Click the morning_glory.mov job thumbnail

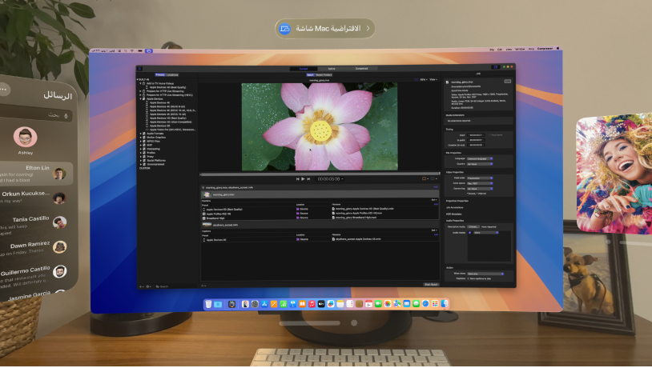point(207,194)
